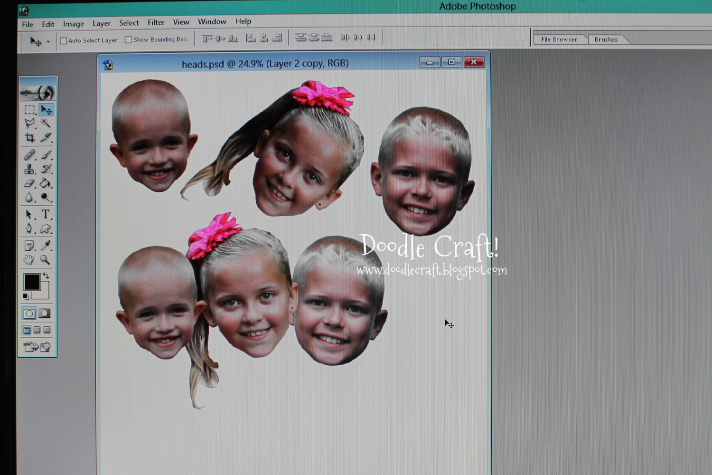Select the Clone Stamp tool
The image size is (712, 475).
30,169
